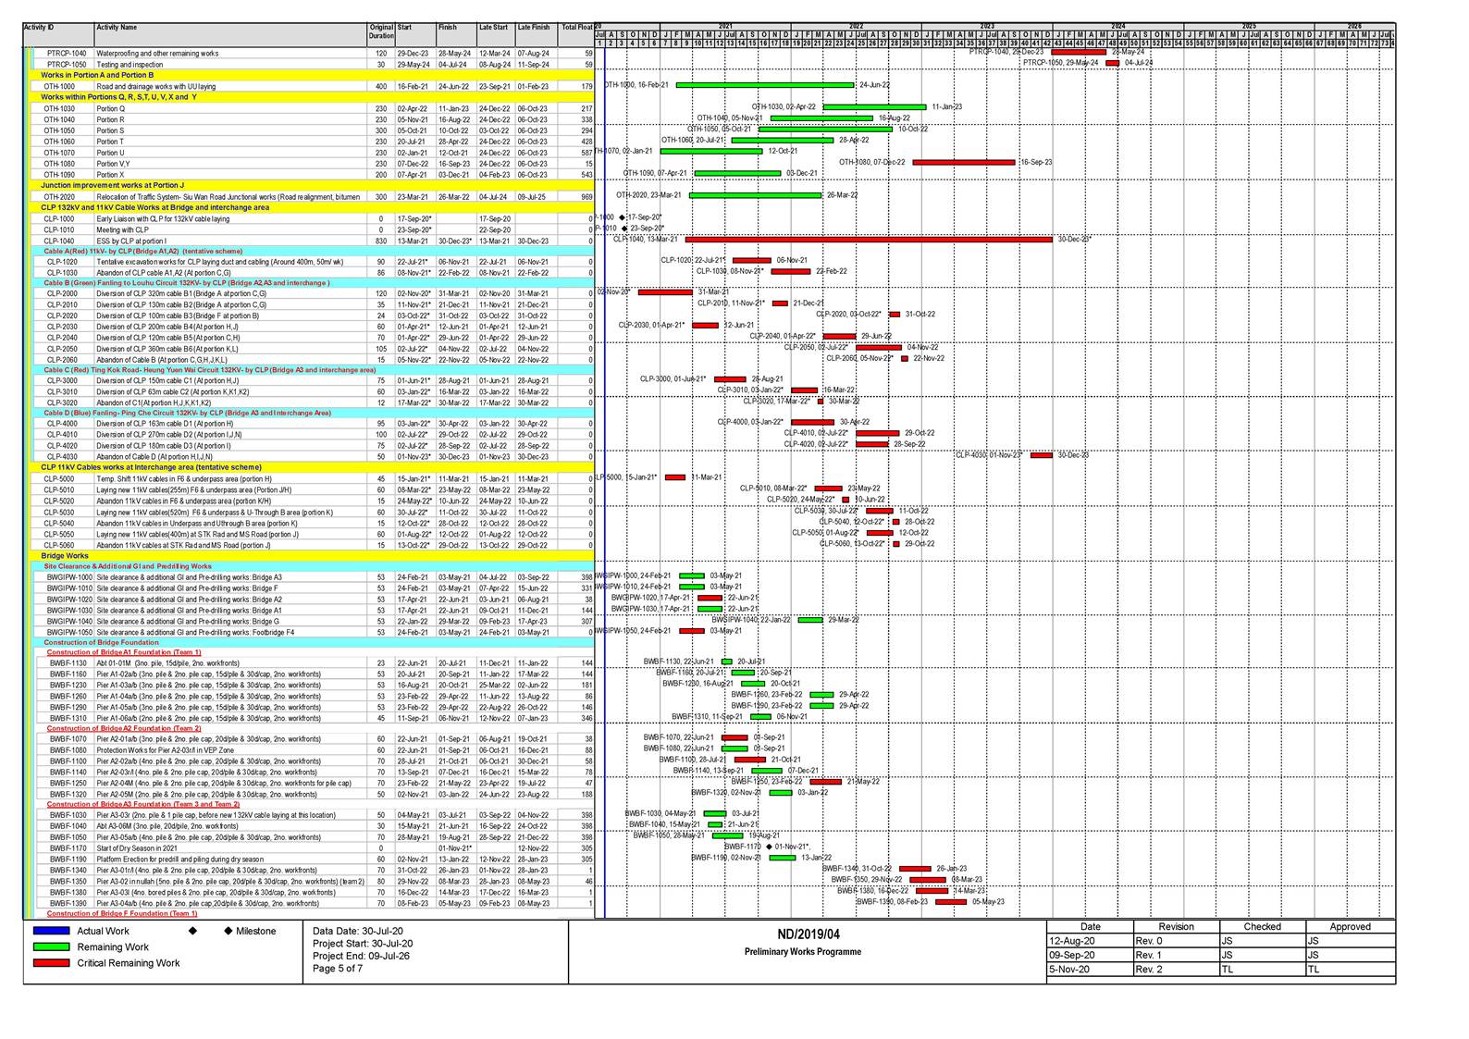The height and width of the screenshot is (1039, 1469).
Task: Click the 'Milestone' legend label
Action: (x=255, y=932)
